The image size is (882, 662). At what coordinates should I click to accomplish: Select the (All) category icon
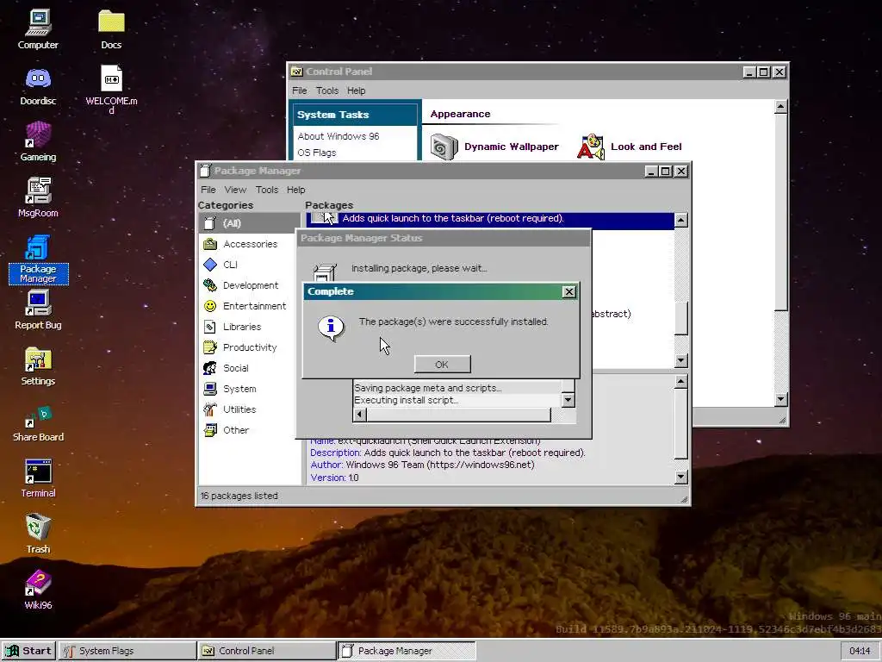point(210,223)
